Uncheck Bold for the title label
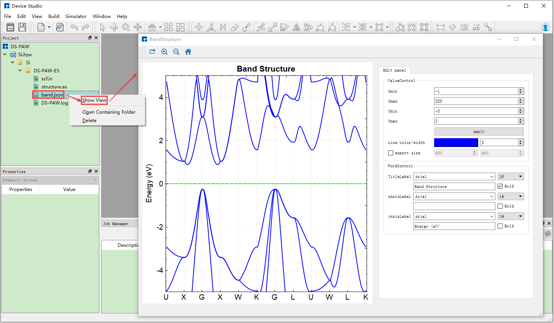This screenshot has width=554, height=323. pyautogui.click(x=500, y=186)
